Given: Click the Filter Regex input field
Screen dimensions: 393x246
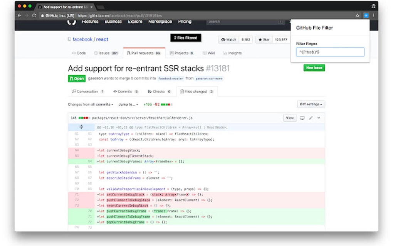Looking at the screenshot, I should coord(330,52).
